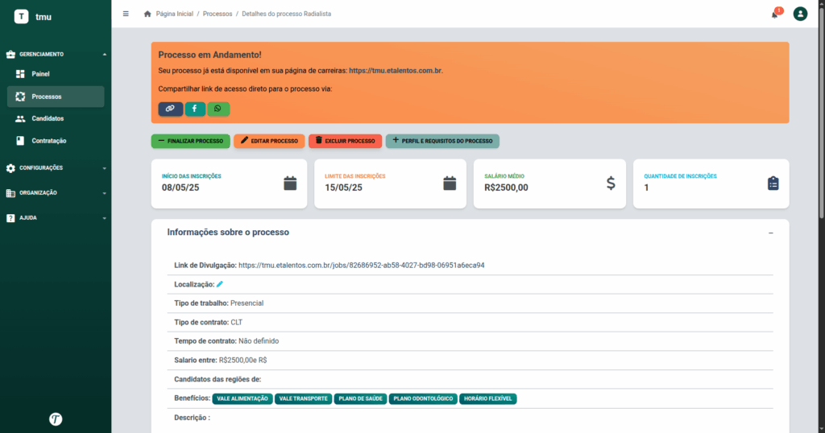Viewport: 825px width, 433px height.
Task: Click the tmu logo icon
Action: [21, 17]
